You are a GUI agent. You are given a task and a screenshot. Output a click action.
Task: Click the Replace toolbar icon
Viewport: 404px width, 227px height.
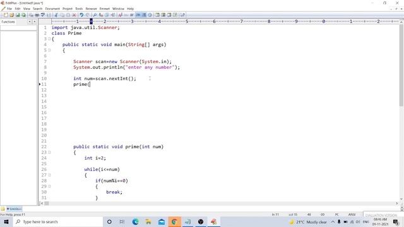pyautogui.click(x=101, y=15)
